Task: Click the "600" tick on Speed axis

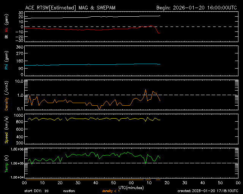Action: click(20, 129)
